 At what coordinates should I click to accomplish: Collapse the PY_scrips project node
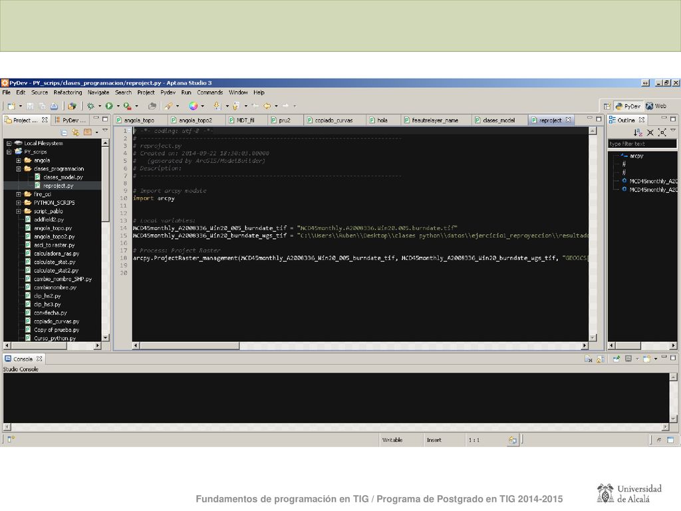click(9, 152)
